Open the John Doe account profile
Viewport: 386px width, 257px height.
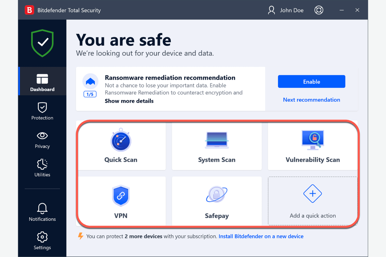[x=286, y=10]
